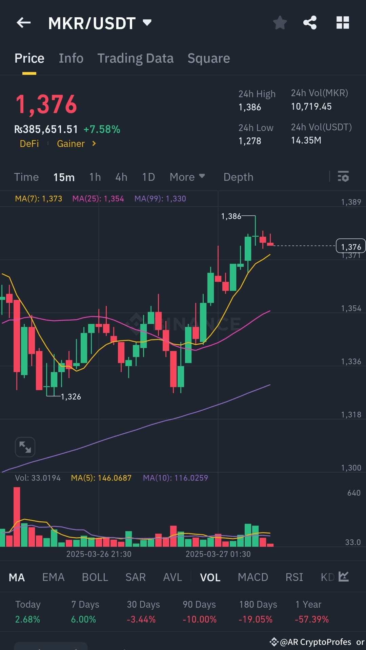Expand chart to fullscreen with the expand icon
The height and width of the screenshot is (650, 366).
(25, 447)
